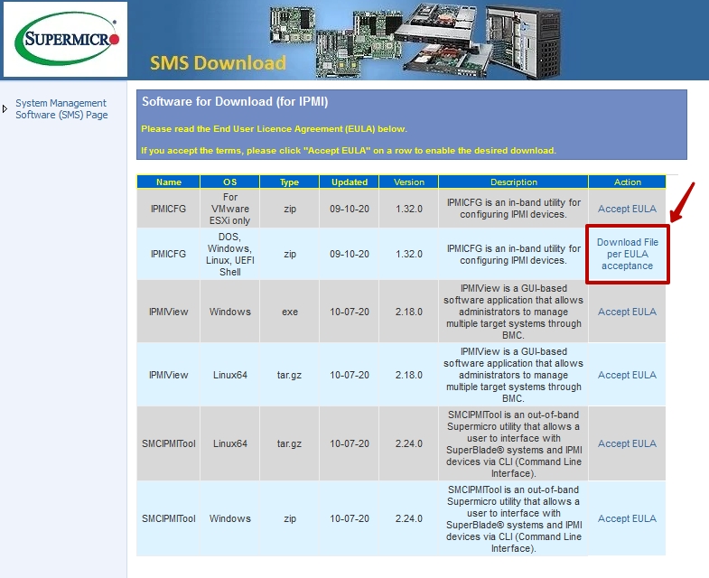This screenshot has width=709, height=578.
Task: Click the Updated column header
Action: click(349, 182)
